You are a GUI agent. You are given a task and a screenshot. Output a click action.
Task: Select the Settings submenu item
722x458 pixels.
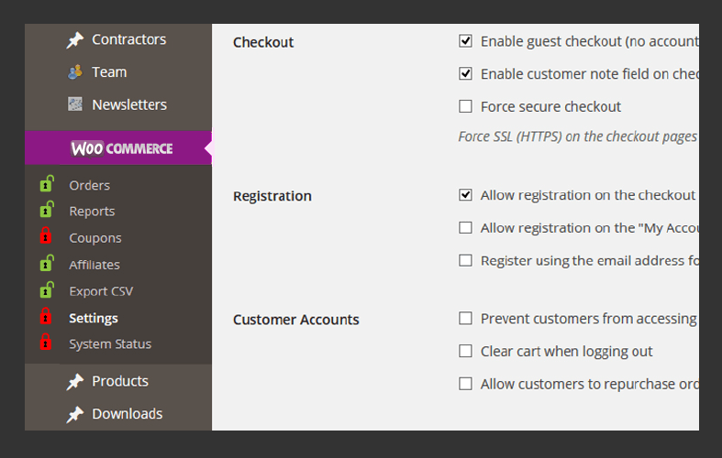pos(94,318)
